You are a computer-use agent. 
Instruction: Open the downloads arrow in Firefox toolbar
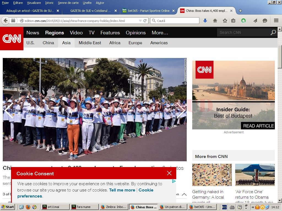coord(205,21)
